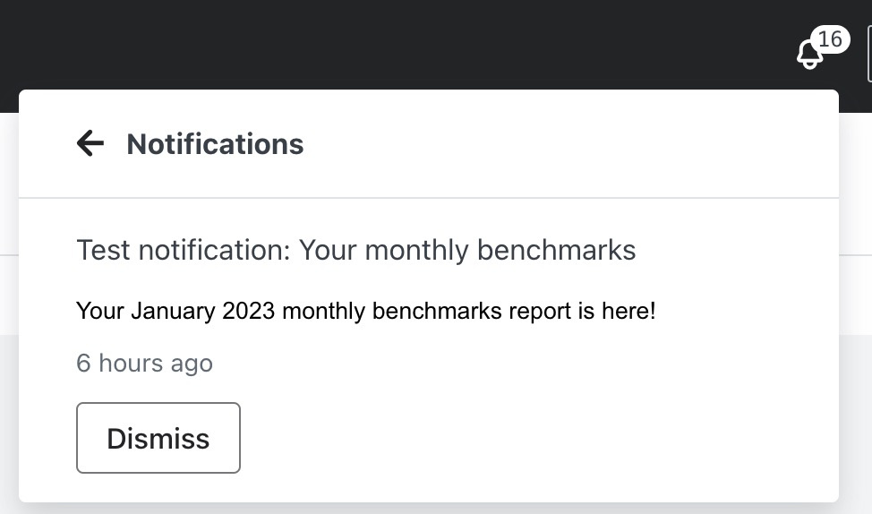The height and width of the screenshot is (514, 872).
Task: Click the partially visible button right of bell
Action: pyautogui.click(x=868, y=54)
